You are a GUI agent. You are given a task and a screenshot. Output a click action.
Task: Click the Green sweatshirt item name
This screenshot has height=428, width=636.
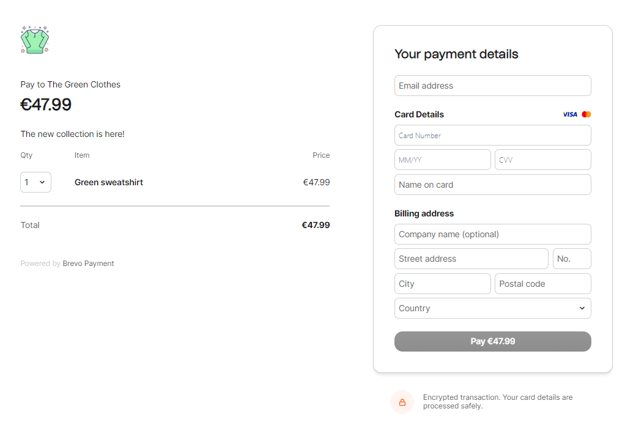coord(109,183)
